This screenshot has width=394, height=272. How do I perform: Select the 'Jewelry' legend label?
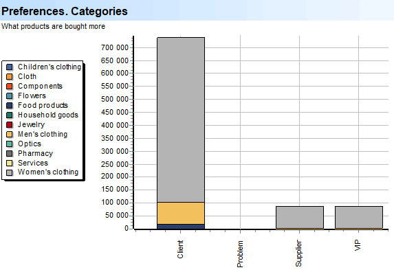31,124
